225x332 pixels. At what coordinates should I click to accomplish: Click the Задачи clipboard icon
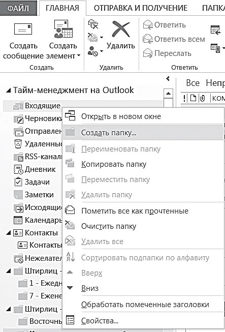pos(18,182)
